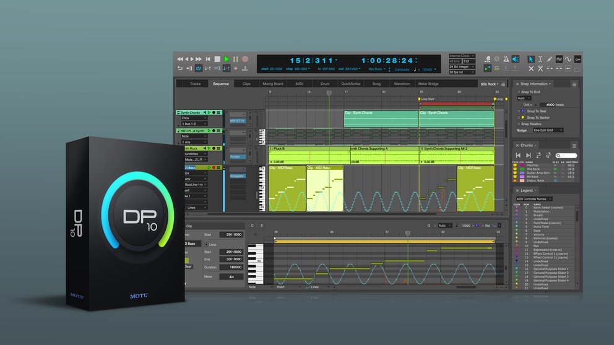Open the MIDI Controller Names dropdown
This screenshot has width=614, height=345.
534,199
